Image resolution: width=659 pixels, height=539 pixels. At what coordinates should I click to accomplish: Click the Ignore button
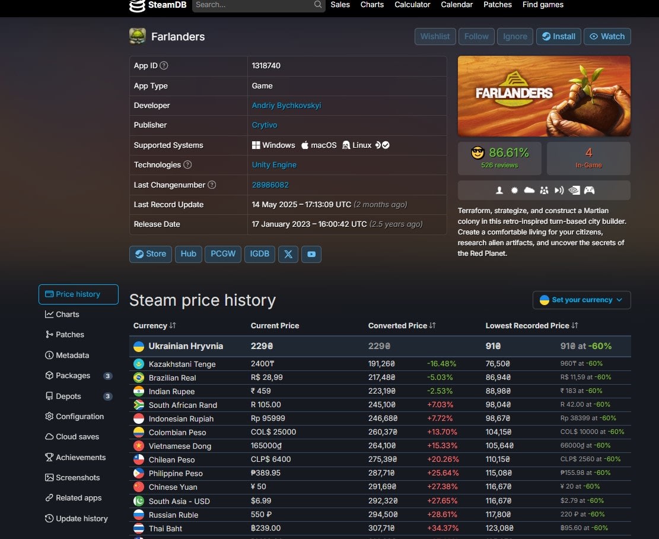tap(515, 36)
